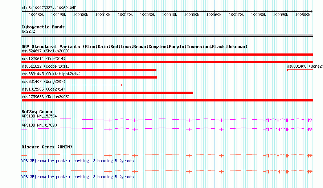Open the lower VPS13B vacuolar protein sorting link
Viewport: 323px width, 188px height.
78,177
